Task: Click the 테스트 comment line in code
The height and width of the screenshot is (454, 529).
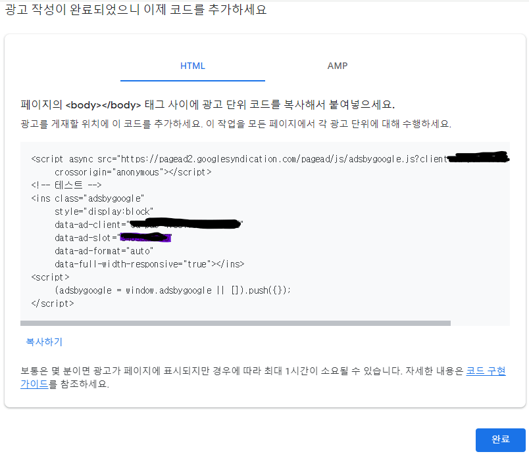Action: point(59,184)
